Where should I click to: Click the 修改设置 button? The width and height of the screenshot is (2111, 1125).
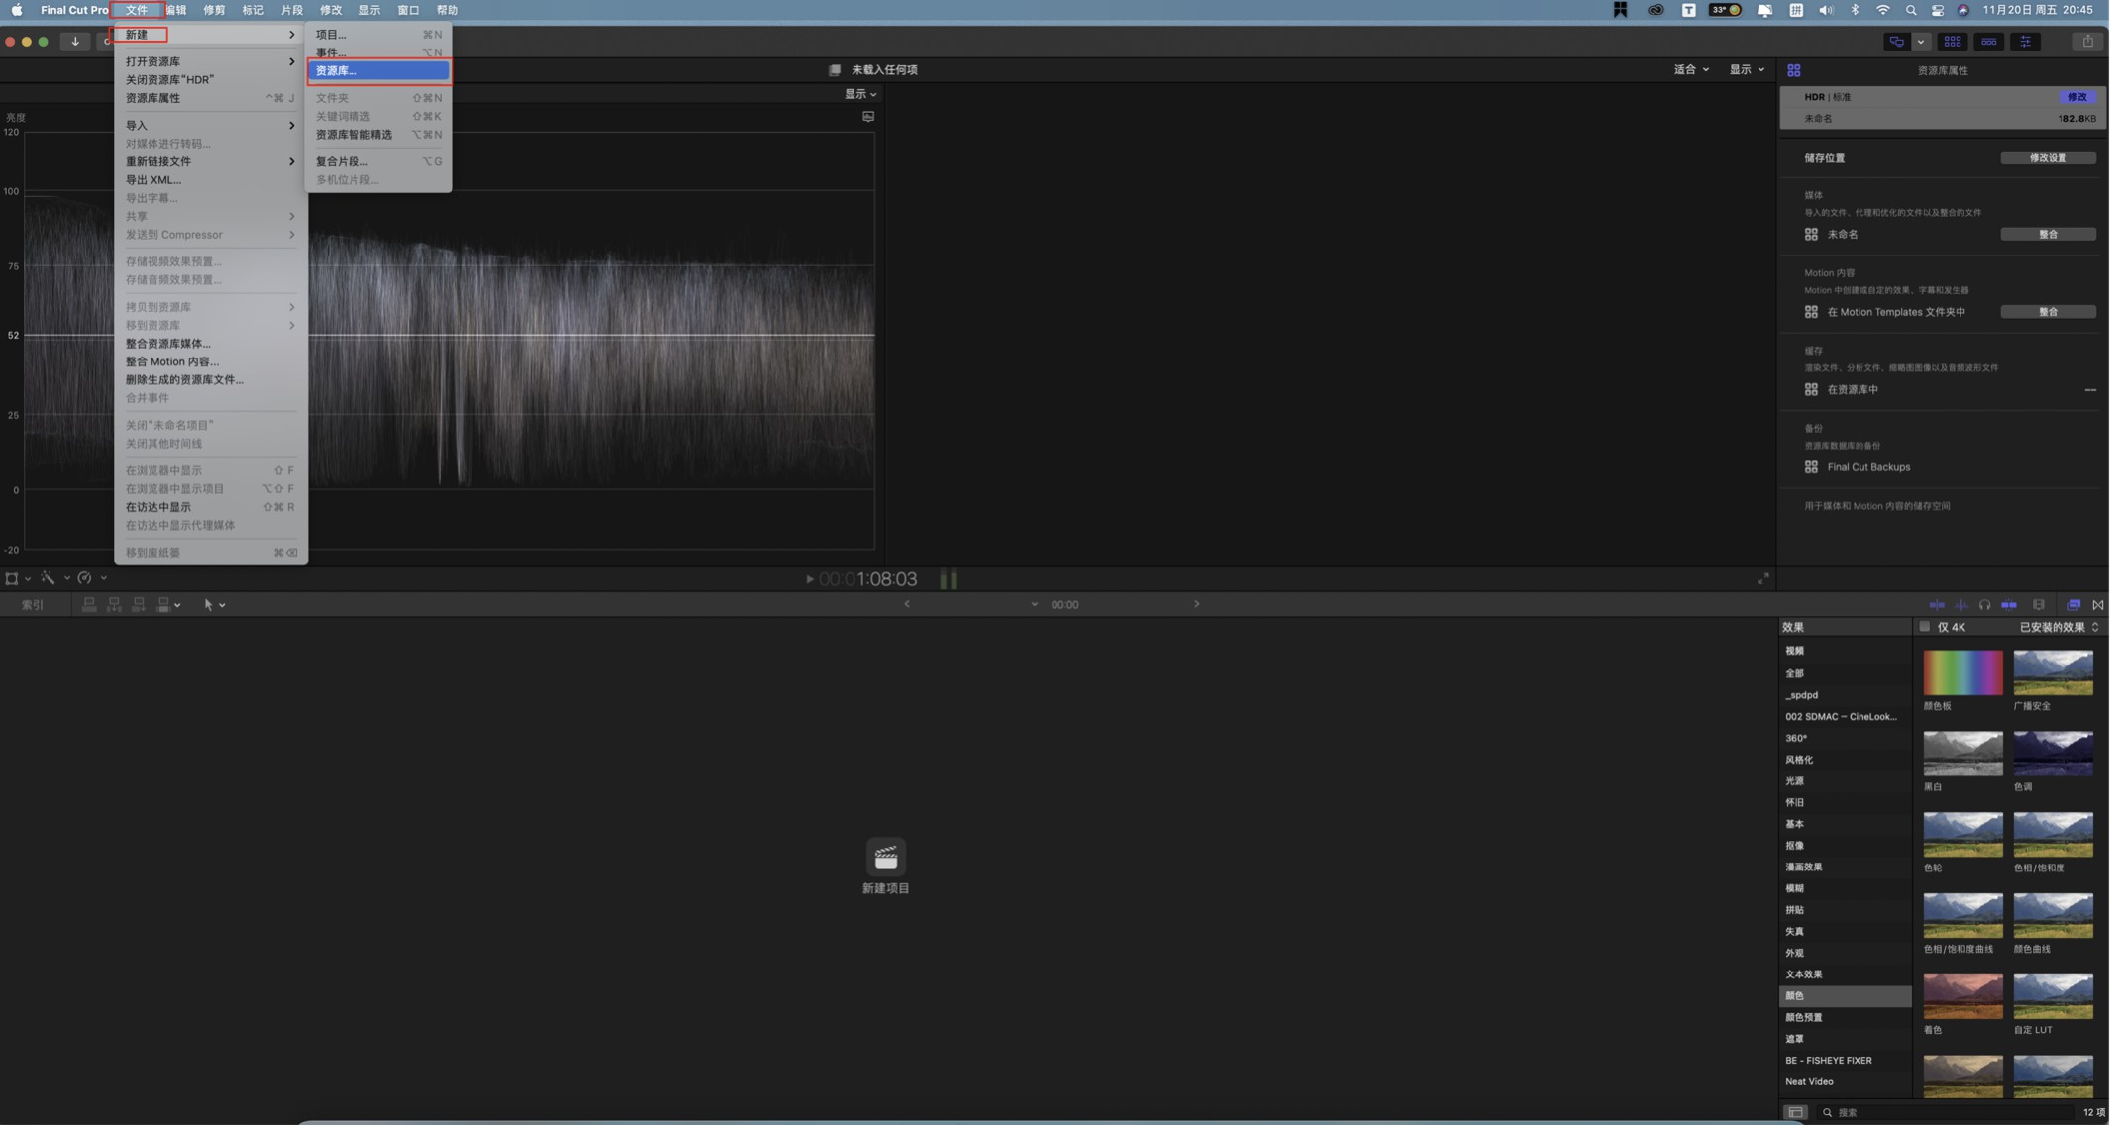coord(2048,158)
